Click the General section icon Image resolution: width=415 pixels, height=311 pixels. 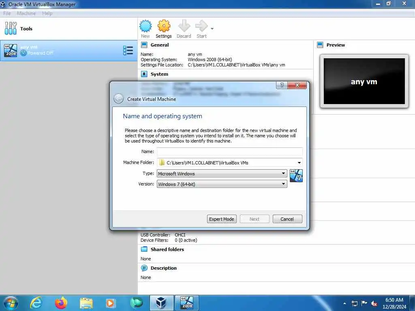click(144, 45)
